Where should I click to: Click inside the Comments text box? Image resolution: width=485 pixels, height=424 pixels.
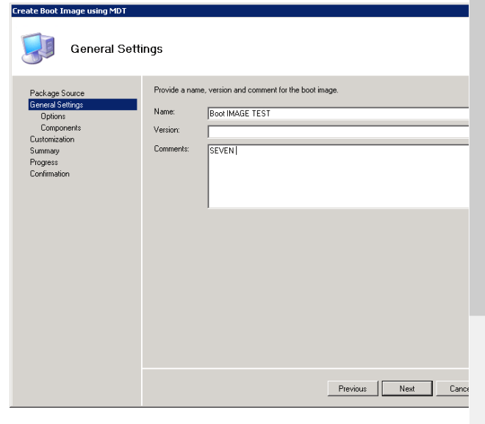pos(338,176)
